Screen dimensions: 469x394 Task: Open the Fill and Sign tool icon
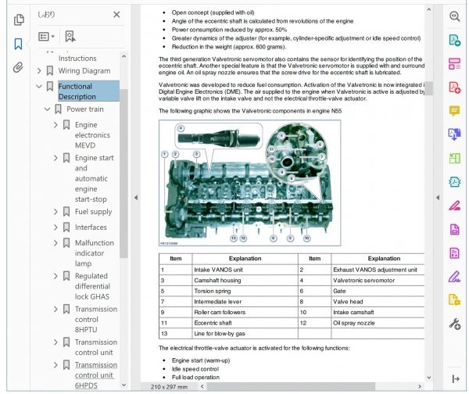455,277
